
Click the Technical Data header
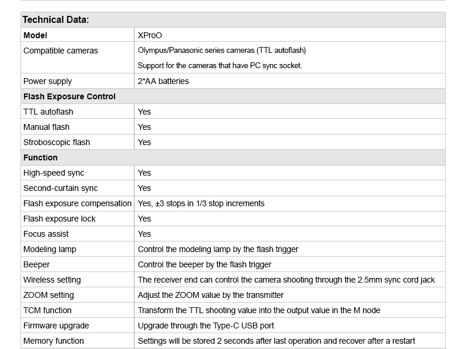(56, 20)
